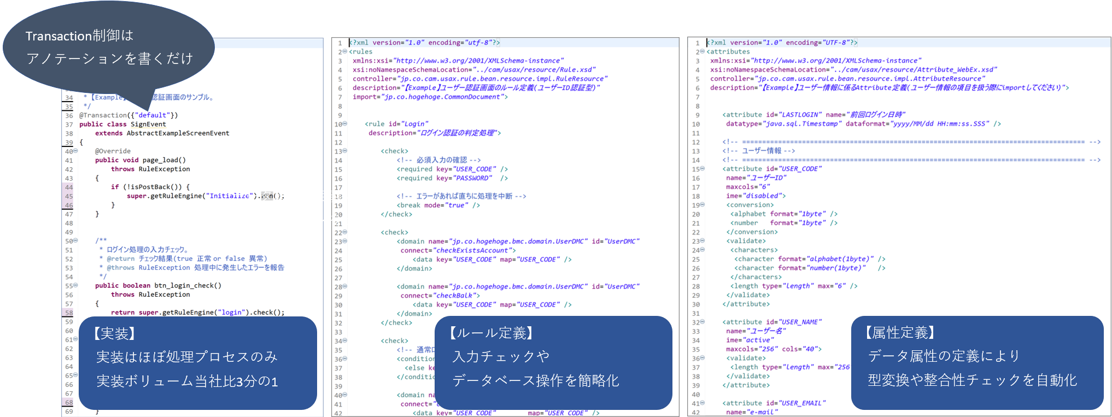
Task: Collapse the rule id="Login" fold marker
Action: (x=344, y=124)
